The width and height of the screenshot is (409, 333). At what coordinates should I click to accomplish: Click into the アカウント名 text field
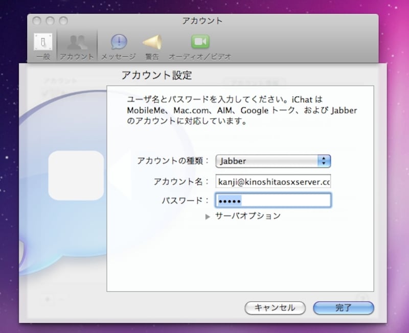[273, 182]
